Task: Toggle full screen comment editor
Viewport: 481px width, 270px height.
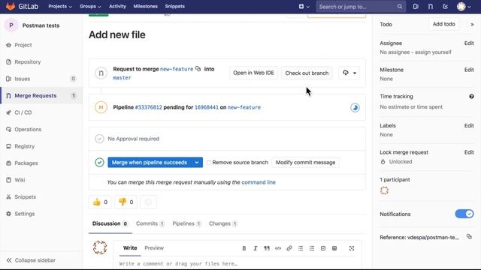Action: (x=352, y=248)
